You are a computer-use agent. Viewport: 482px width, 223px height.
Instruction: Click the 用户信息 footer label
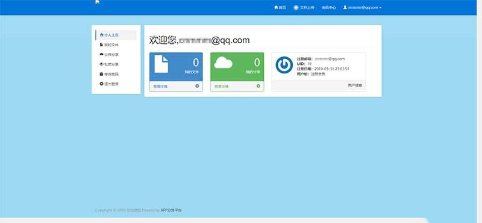355,85
